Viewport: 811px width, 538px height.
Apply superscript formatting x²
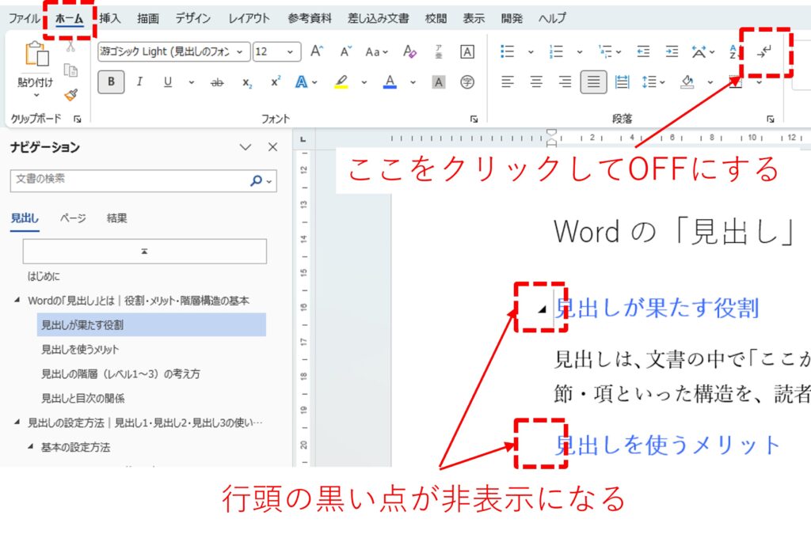pos(276,81)
